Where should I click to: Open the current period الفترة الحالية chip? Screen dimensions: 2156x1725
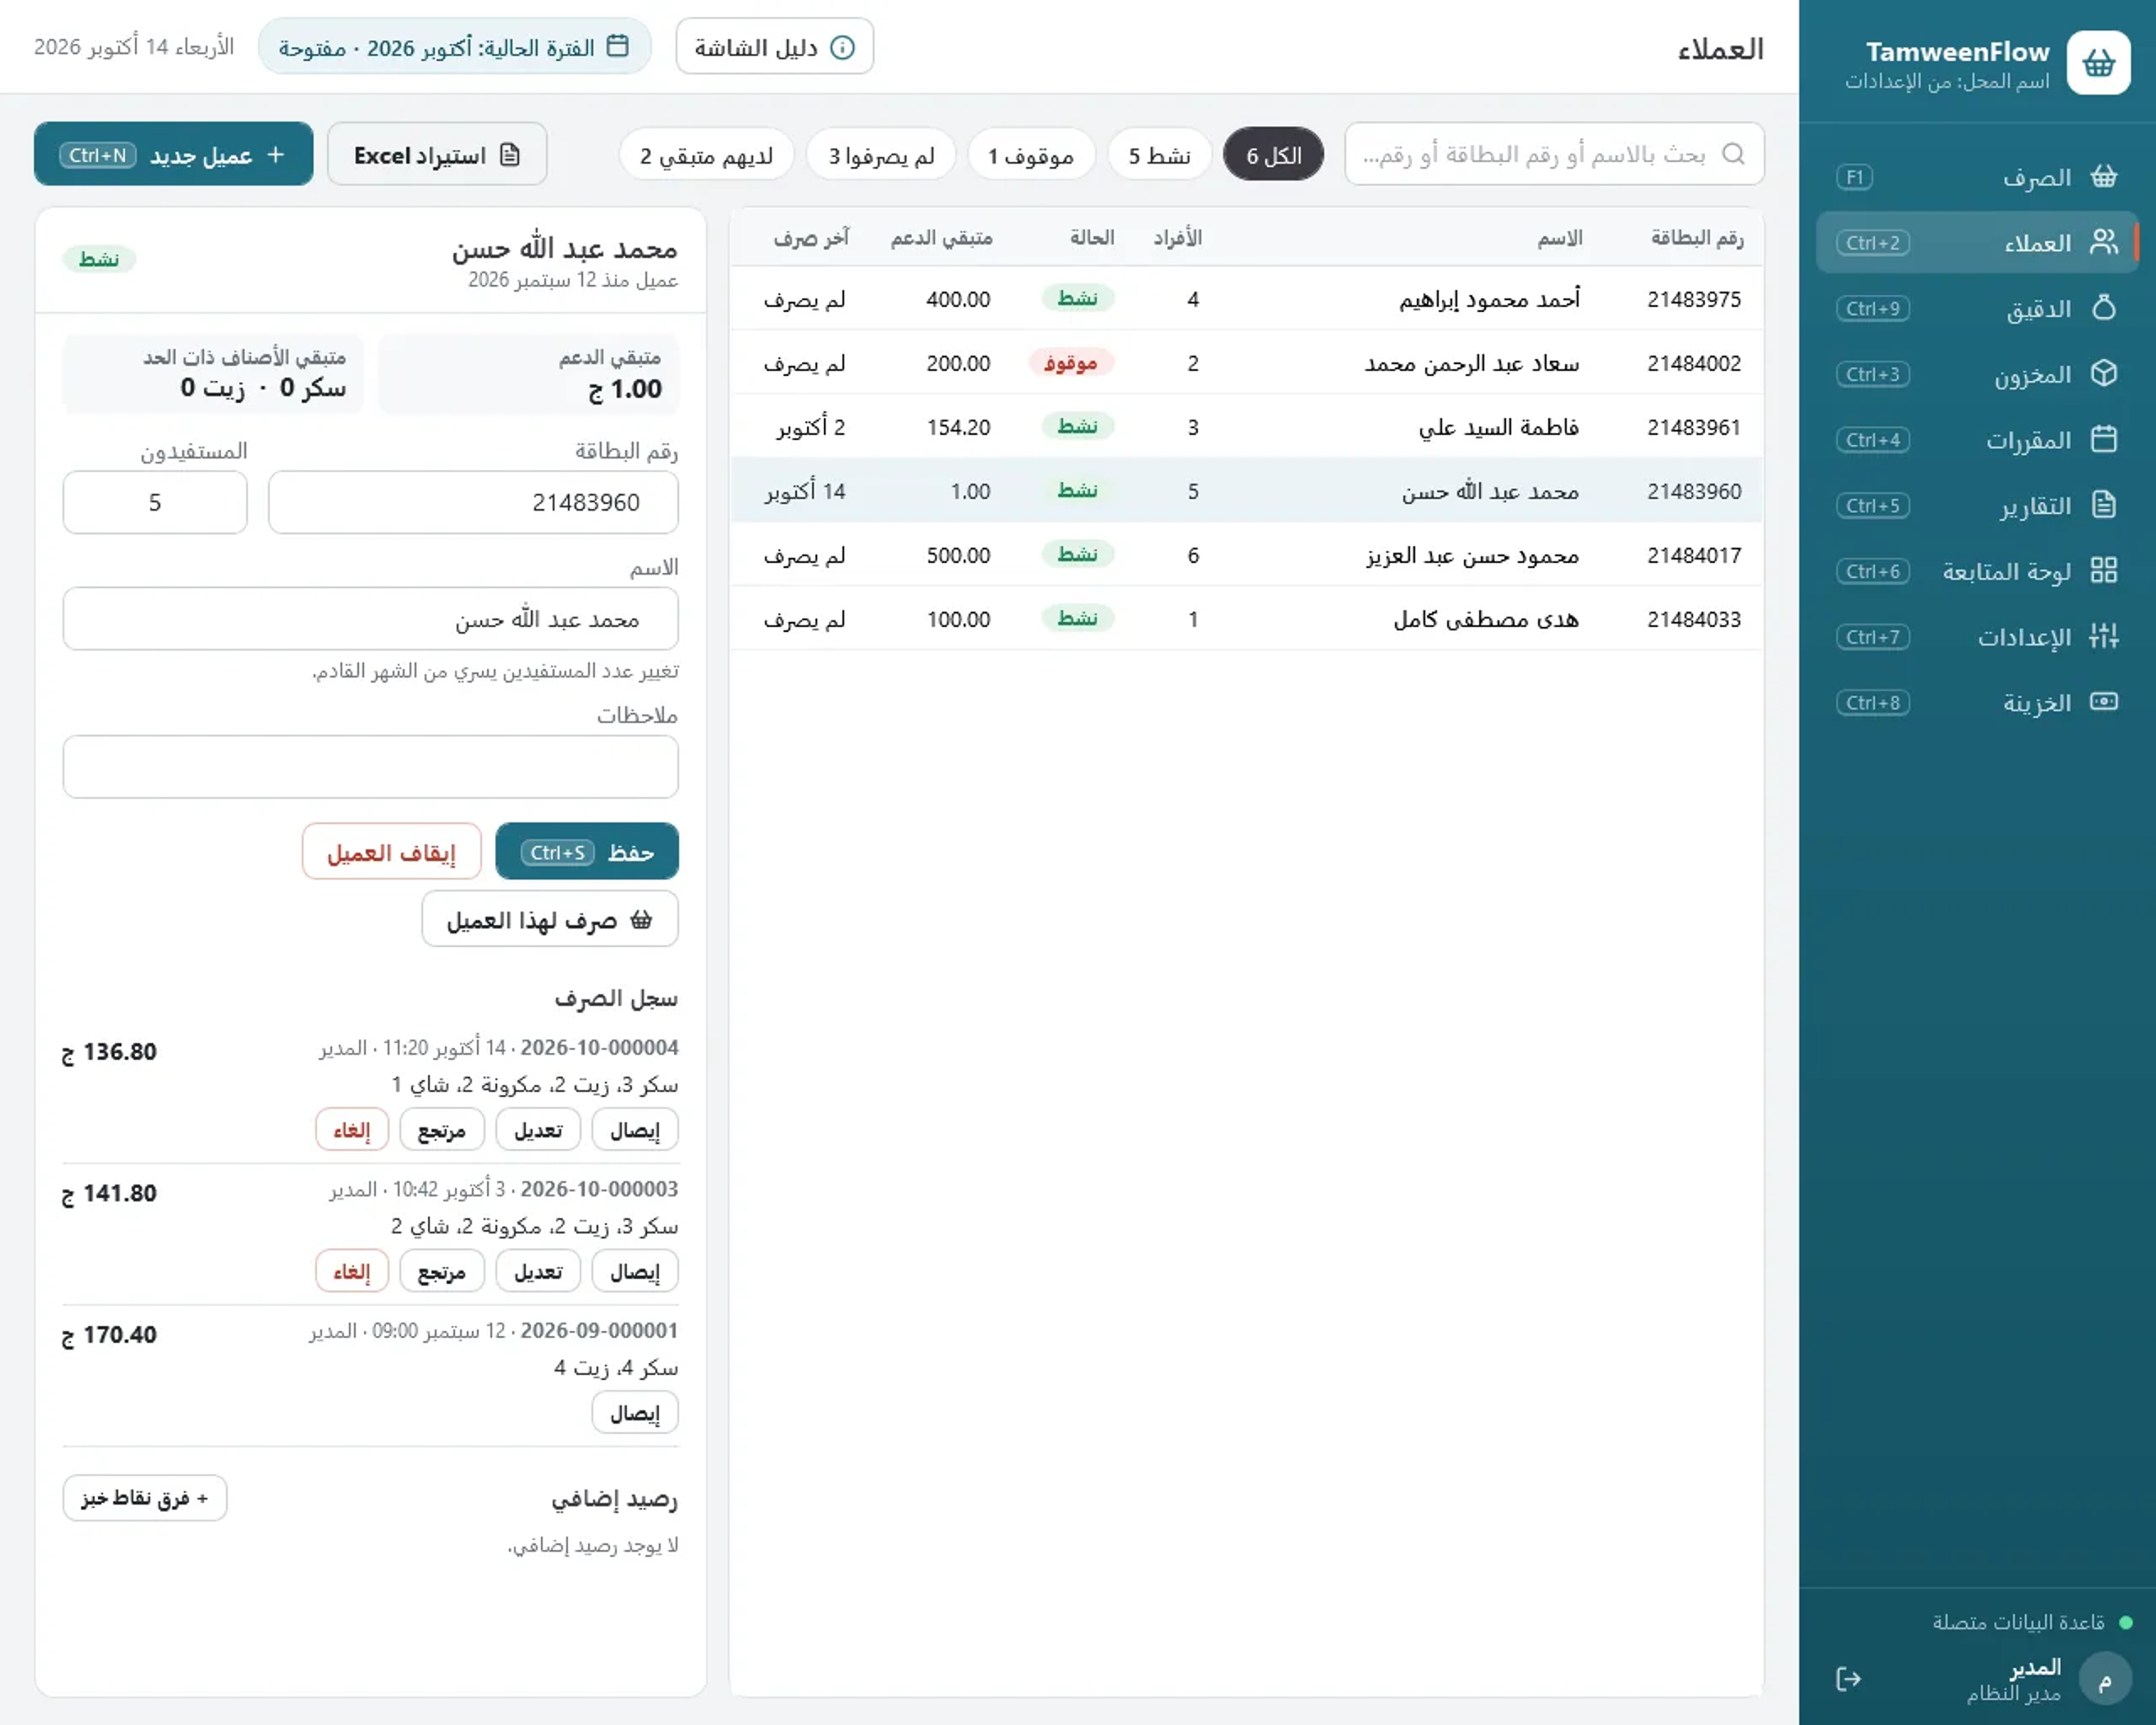[x=454, y=47]
